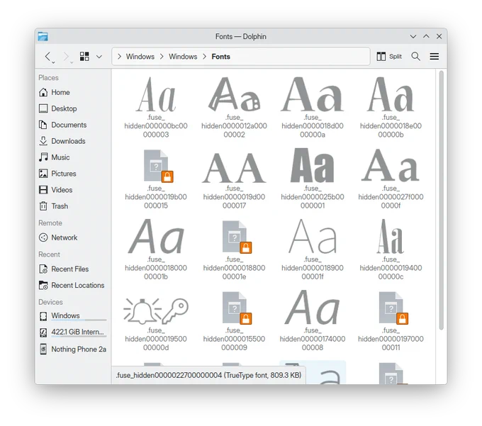
Task: Switch to icons view mode button
Action: (84, 57)
